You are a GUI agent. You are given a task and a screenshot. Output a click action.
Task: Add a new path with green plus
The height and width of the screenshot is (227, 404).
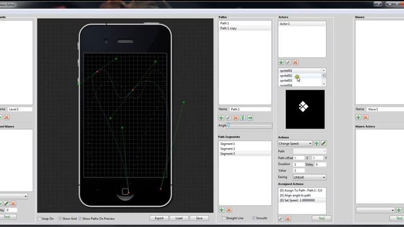[x=221, y=118]
